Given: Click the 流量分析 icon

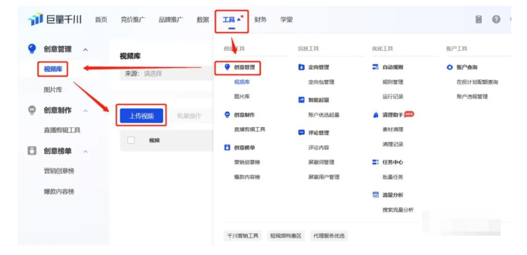Looking at the screenshot, I should 375,195.
